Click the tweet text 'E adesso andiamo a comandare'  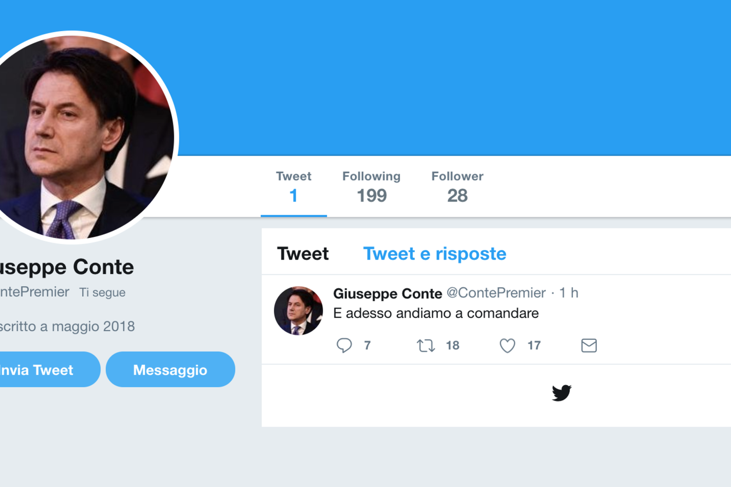click(x=436, y=313)
